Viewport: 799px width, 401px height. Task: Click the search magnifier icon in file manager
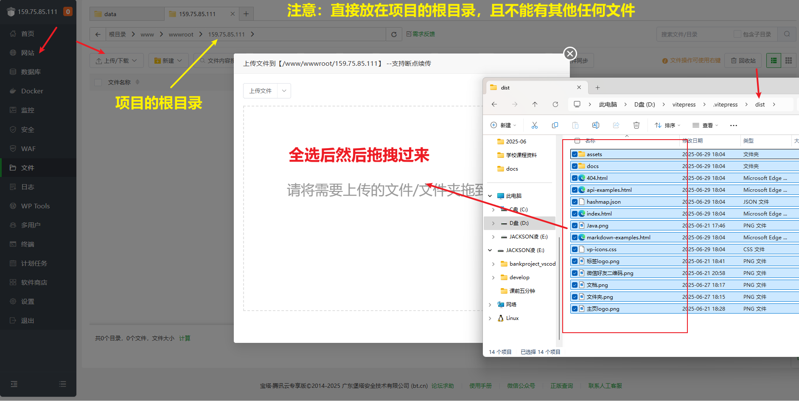pyautogui.click(x=787, y=34)
